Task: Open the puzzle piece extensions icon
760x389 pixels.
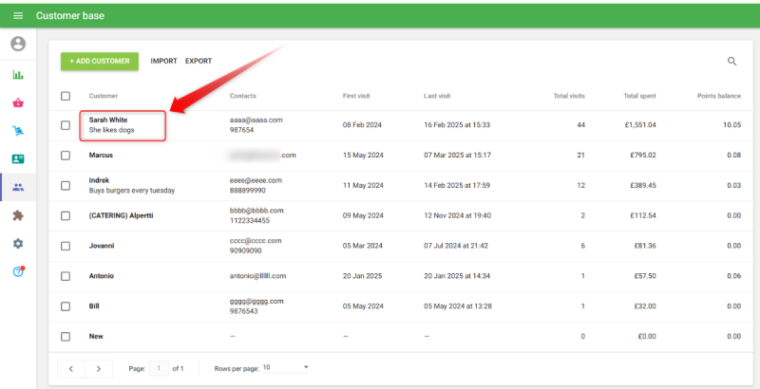Action: point(18,215)
